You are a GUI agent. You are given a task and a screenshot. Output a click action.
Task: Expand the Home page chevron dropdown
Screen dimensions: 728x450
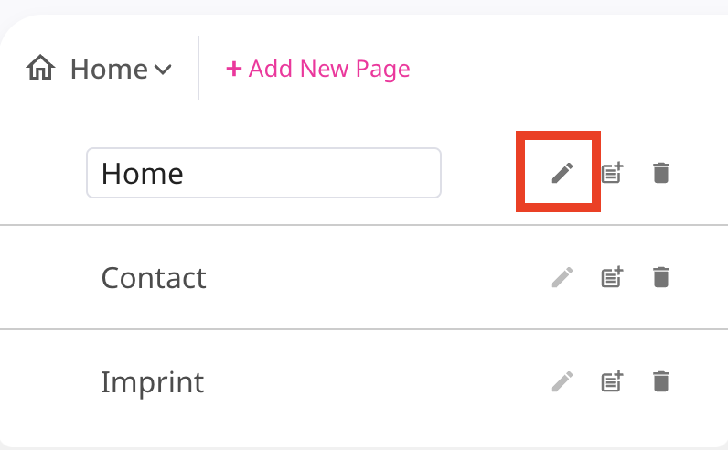[163, 70]
